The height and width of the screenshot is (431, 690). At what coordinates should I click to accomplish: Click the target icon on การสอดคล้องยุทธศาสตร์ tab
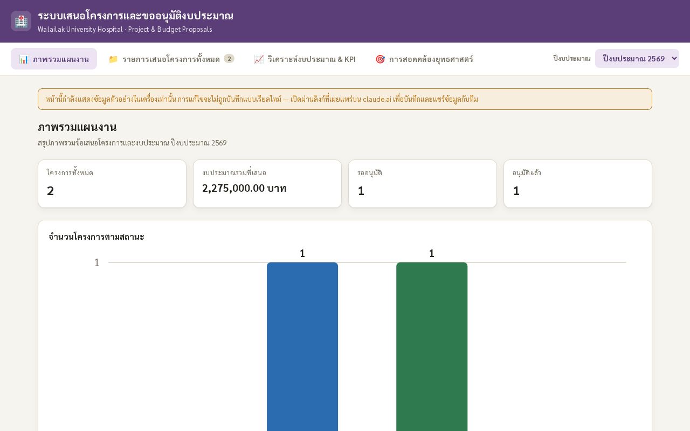380,59
